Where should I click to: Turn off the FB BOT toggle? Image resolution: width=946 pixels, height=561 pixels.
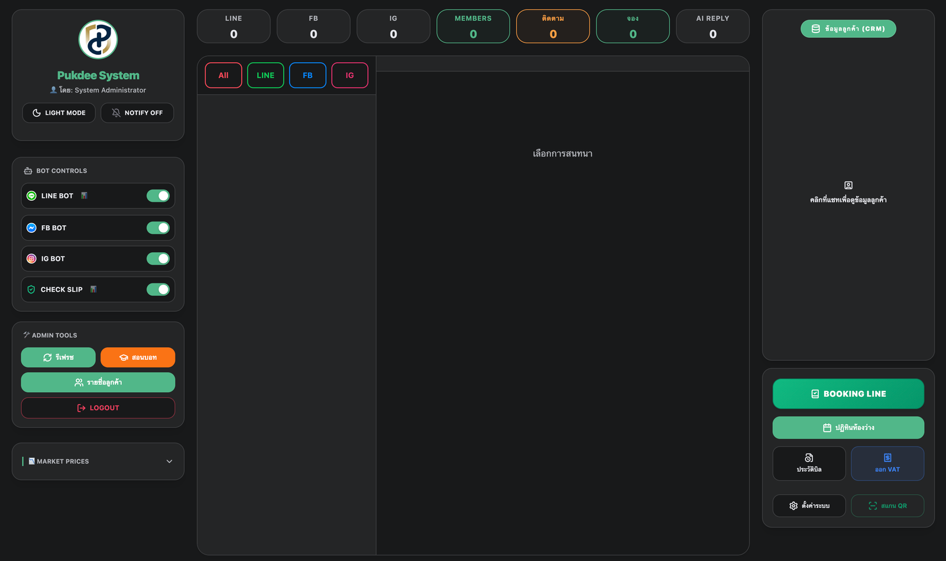click(x=158, y=227)
